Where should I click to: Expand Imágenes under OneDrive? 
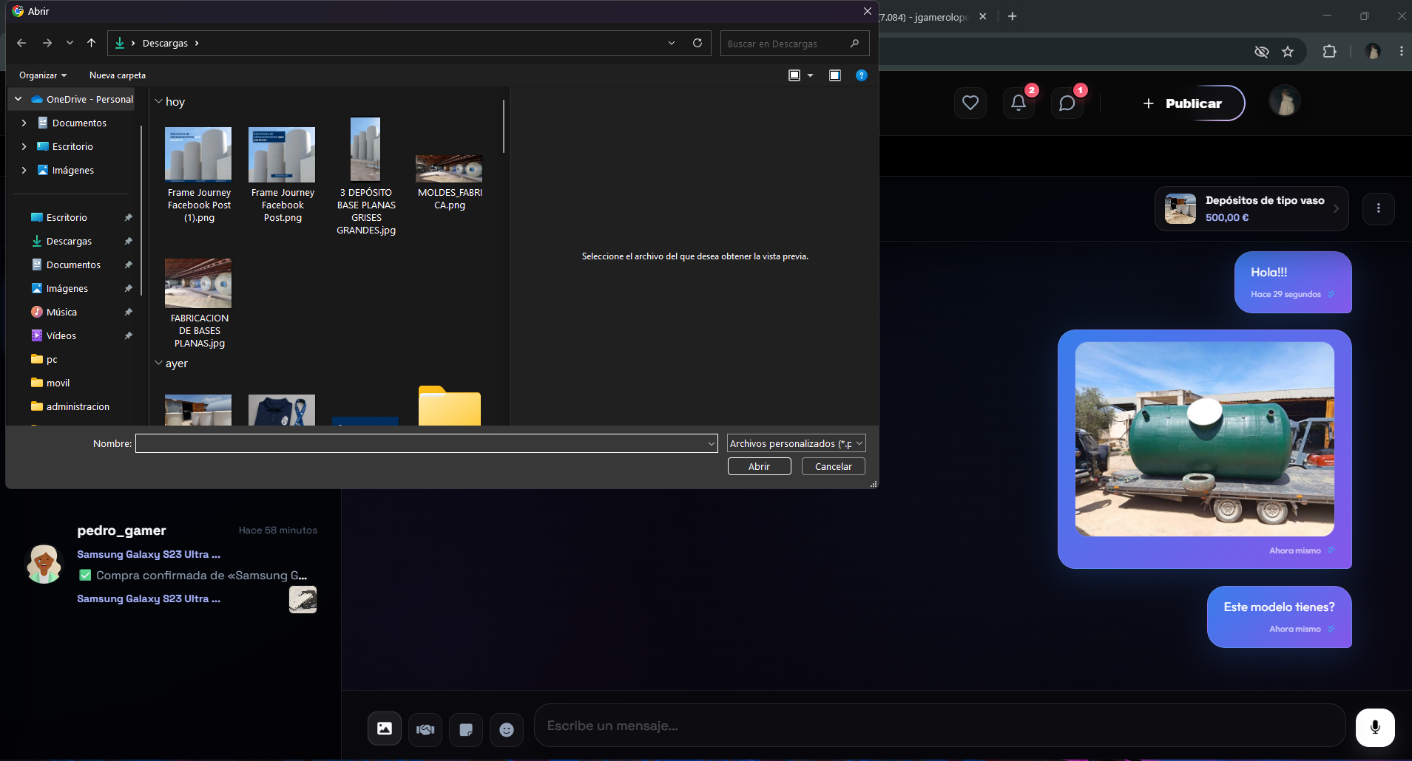[24, 170]
